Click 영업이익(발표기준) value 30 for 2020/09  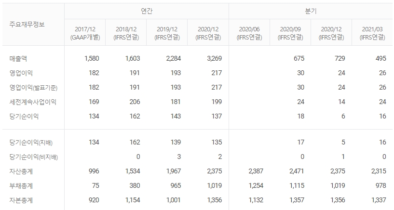coord(301,87)
